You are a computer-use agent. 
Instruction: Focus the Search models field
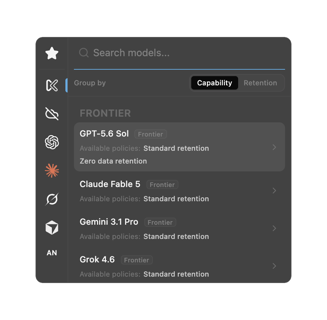pos(179,53)
